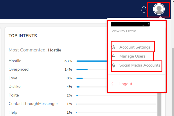174x116 pixels.
Task: Select Account Settings menu entry
Action: (x=131, y=47)
